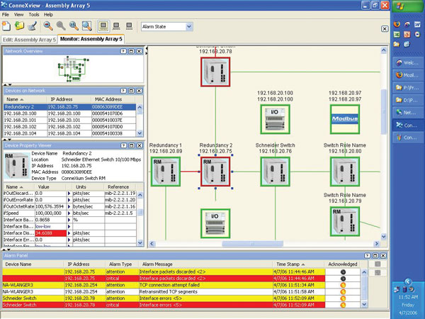This screenshot has height=319, width=425.
Task: Click the Open folder toolbar icon
Action: coord(19,26)
